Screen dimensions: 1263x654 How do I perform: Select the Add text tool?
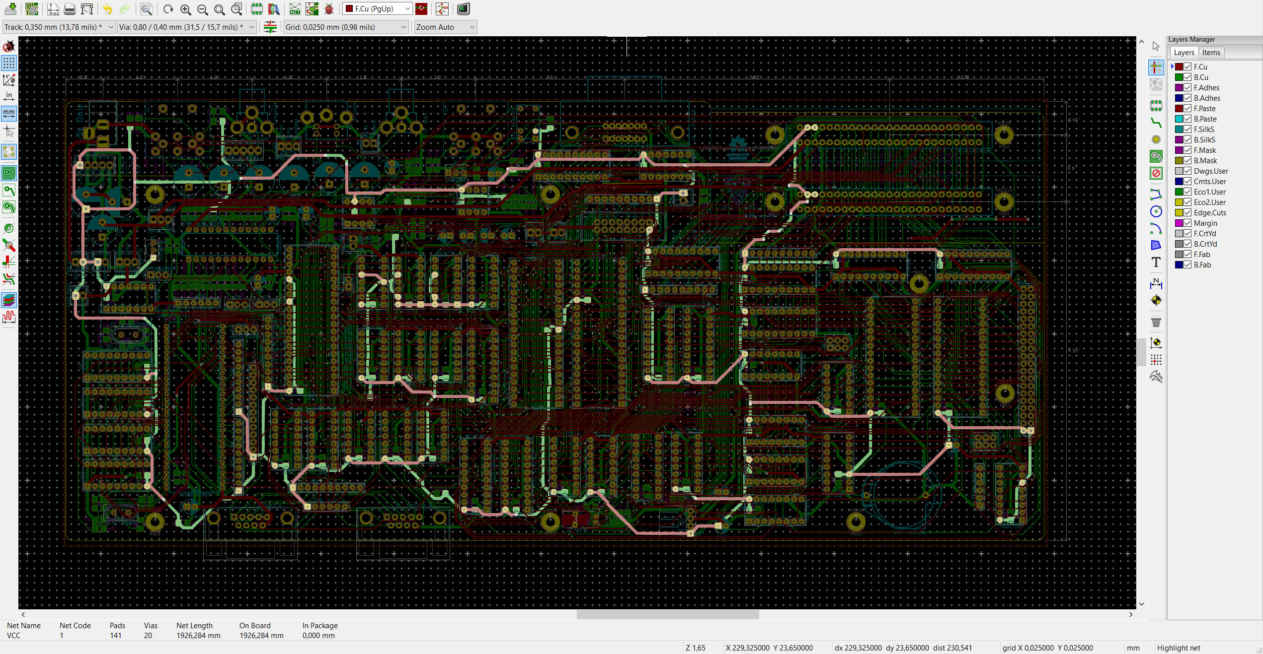pyautogui.click(x=1156, y=262)
